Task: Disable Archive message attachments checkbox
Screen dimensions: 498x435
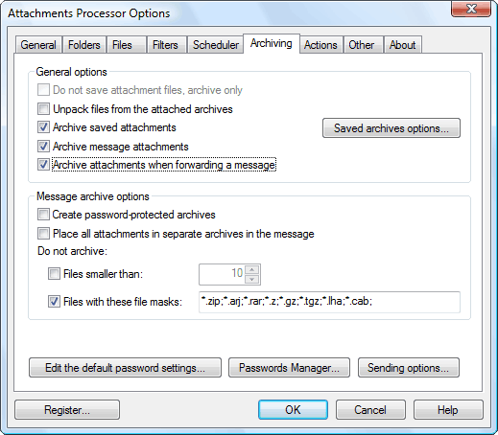Action: pyautogui.click(x=43, y=147)
